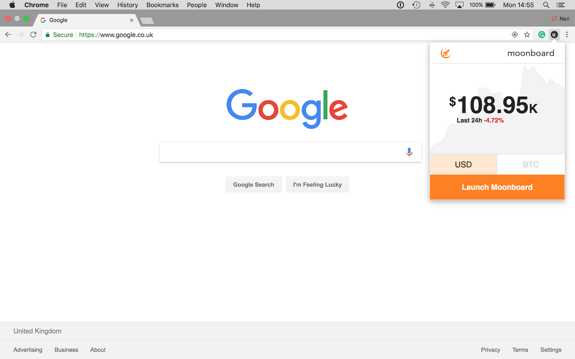Click the About footer link
The height and width of the screenshot is (359, 575).
[x=98, y=350]
